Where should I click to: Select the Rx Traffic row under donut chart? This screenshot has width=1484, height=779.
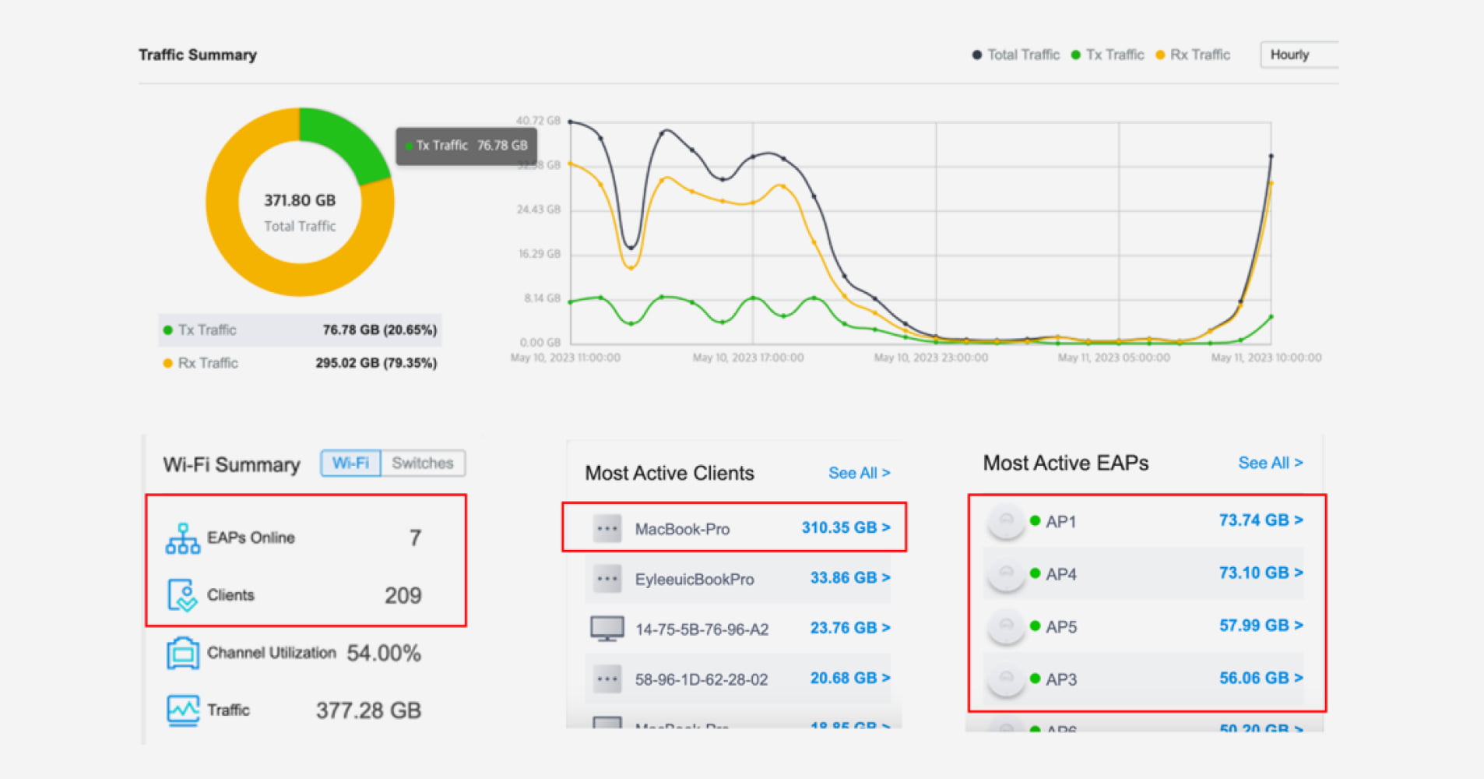click(300, 363)
